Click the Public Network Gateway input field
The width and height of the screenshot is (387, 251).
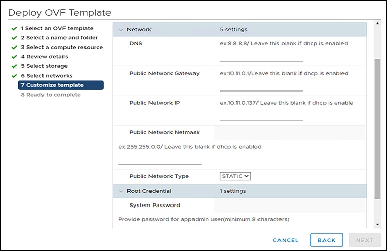(261, 86)
